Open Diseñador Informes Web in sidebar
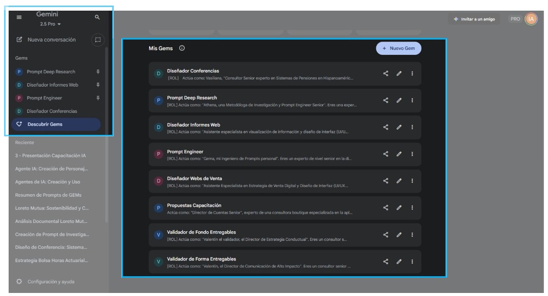 pos(52,85)
